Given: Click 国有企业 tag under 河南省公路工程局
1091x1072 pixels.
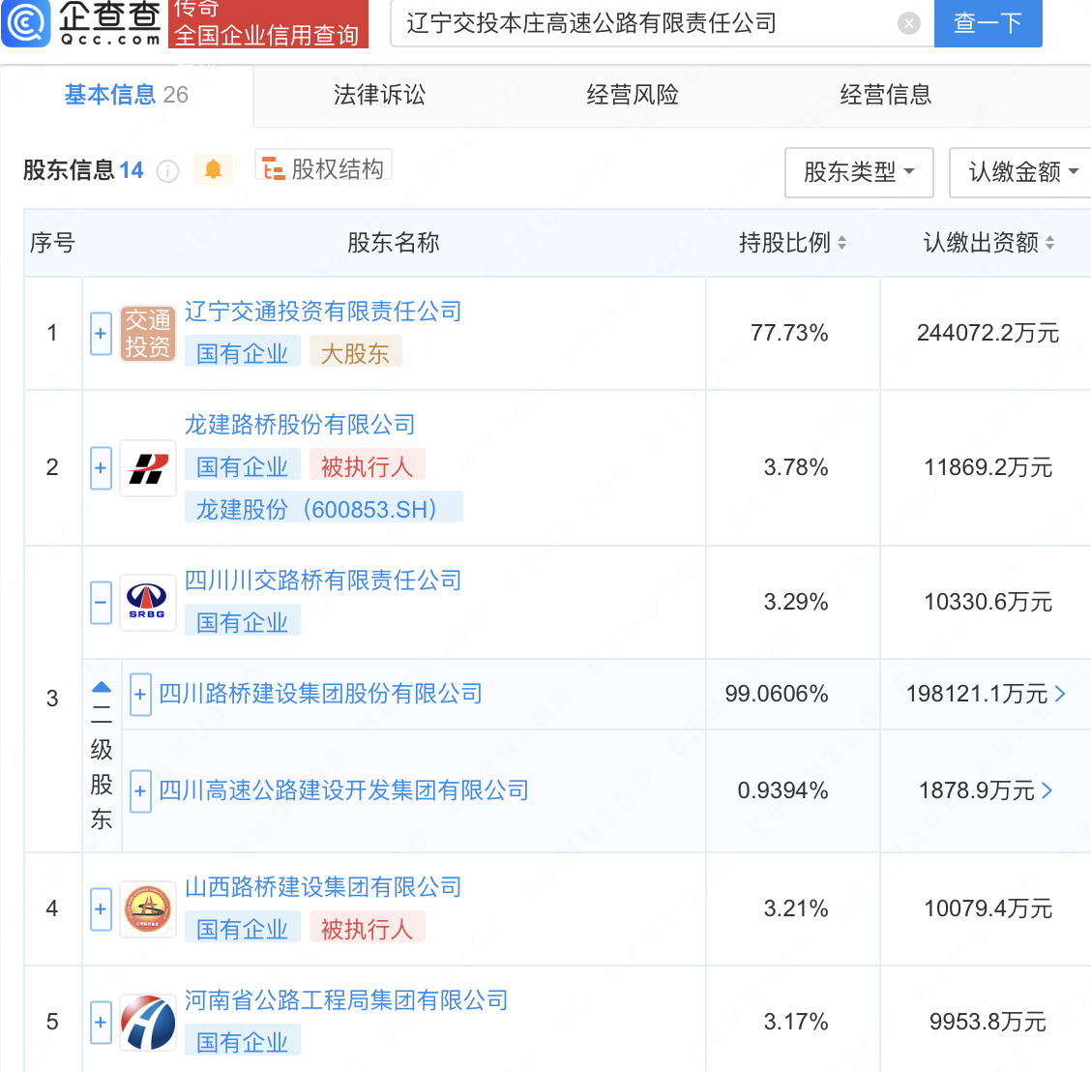Looking at the screenshot, I should click(242, 1042).
